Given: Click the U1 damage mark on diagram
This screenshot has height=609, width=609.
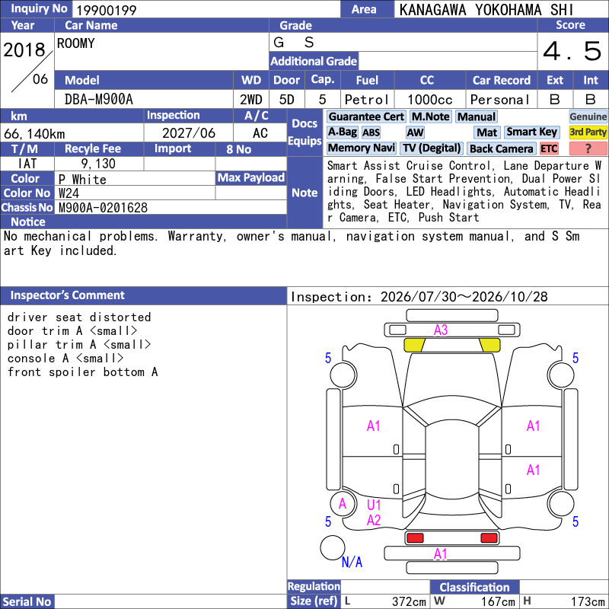Looking at the screenshot, I should (x=374, y=505).
